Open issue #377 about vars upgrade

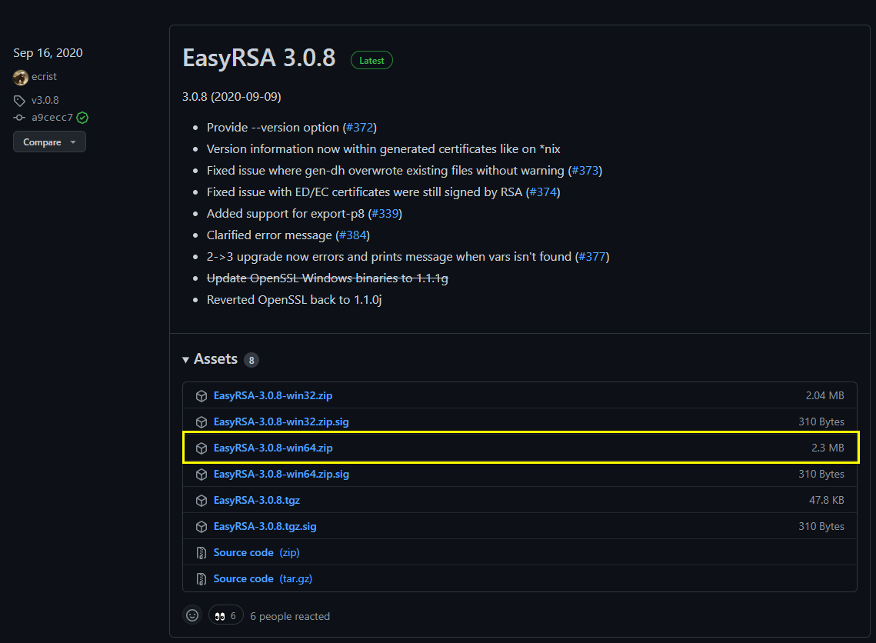(x=592, y=257)
